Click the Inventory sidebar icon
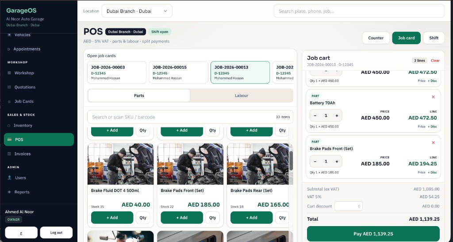This screenshot has height=242, width=453. tap(9, 126)
